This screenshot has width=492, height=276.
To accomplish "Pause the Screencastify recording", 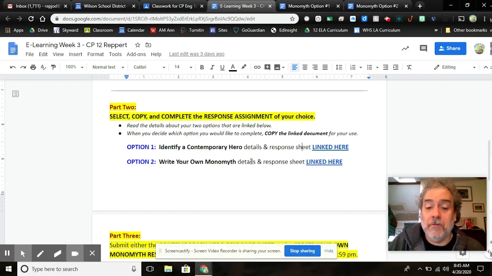I will [7, 253].
